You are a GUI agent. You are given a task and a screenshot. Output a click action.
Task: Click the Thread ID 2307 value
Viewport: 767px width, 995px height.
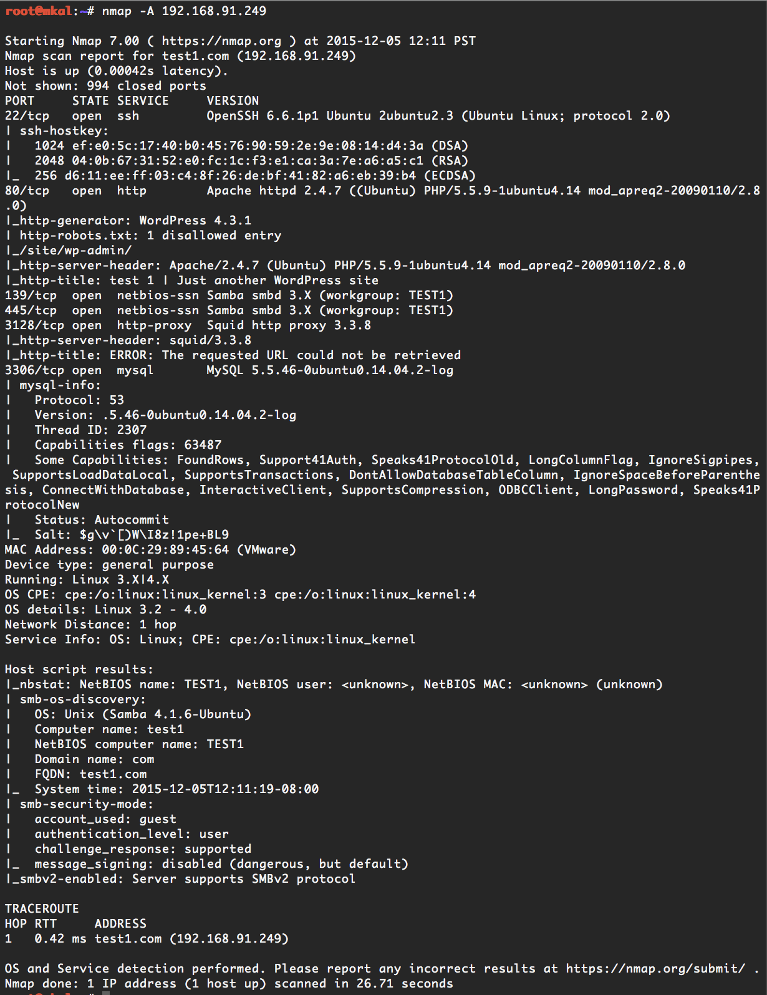point(132,430)
